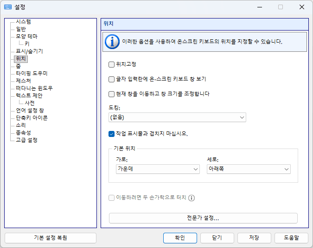Open 텍스트 제안 settings
The height and width of the screenshot is (248, 313).
29,96
